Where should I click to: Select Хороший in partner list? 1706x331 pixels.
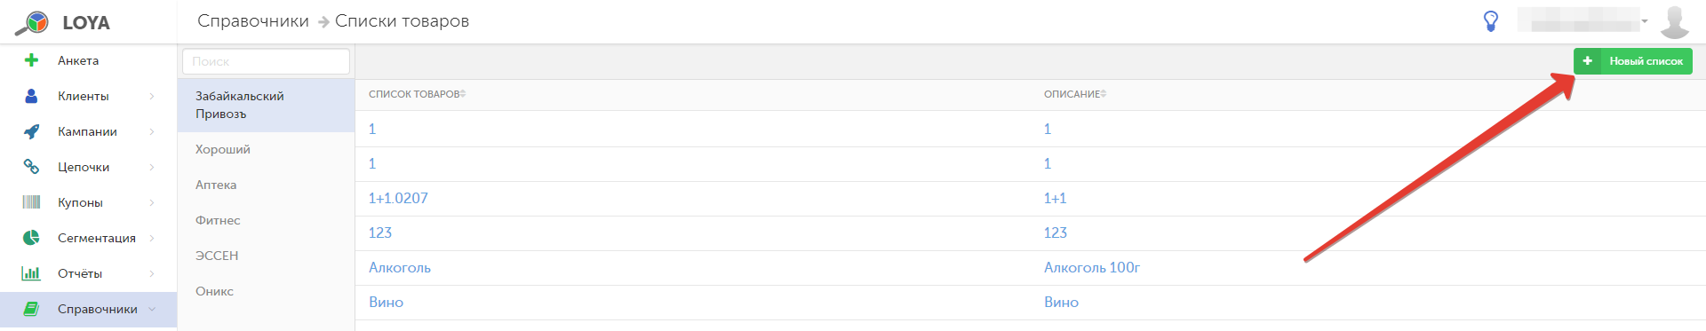click(x=223, y=149)
